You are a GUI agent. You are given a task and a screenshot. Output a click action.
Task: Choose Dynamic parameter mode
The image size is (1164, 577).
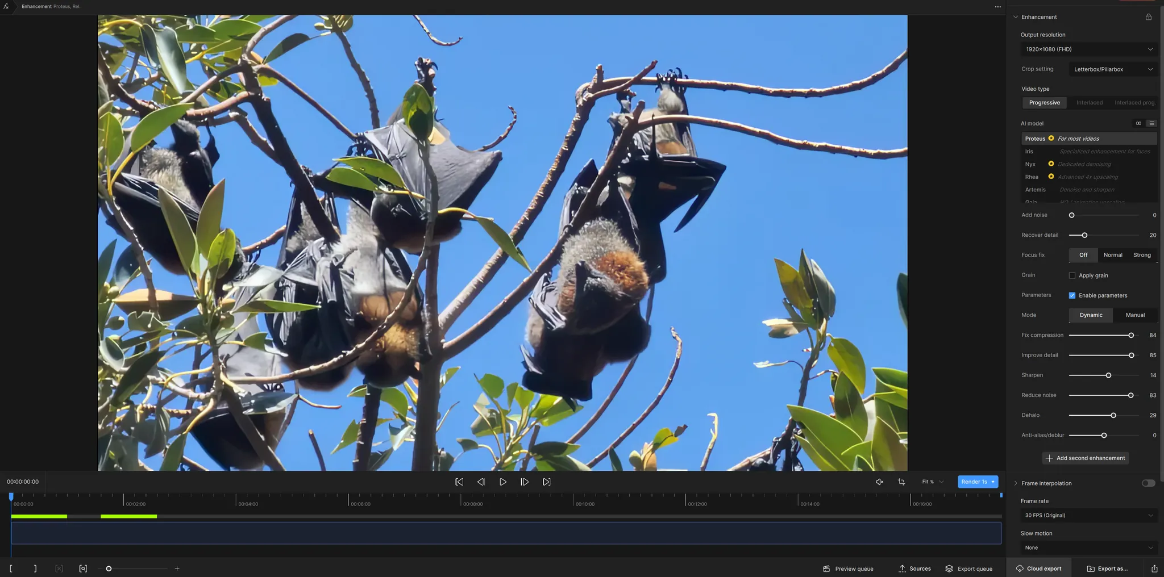coord(1091,315)
